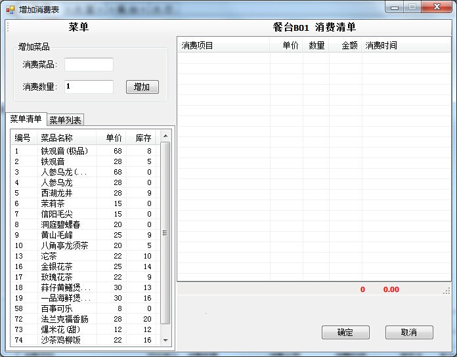The height and width of the screenshot is (357, 457).
Task: Click the 金额 column header
Action: click(x=345, y=45)
